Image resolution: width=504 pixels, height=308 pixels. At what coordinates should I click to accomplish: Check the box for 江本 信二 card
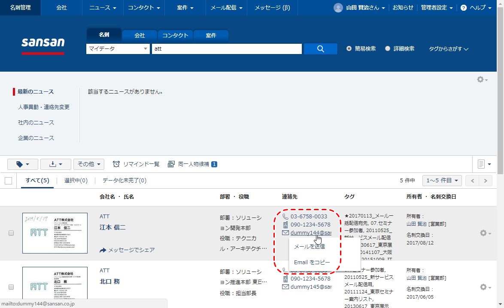11,233
